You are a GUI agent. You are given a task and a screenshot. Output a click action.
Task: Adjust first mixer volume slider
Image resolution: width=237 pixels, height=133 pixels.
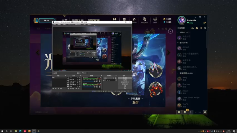pos(89,81)
